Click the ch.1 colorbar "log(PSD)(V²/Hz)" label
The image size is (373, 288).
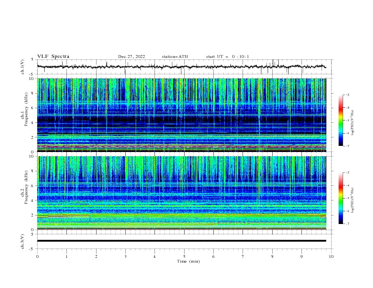pyautogui.click(x=353, y=123)
